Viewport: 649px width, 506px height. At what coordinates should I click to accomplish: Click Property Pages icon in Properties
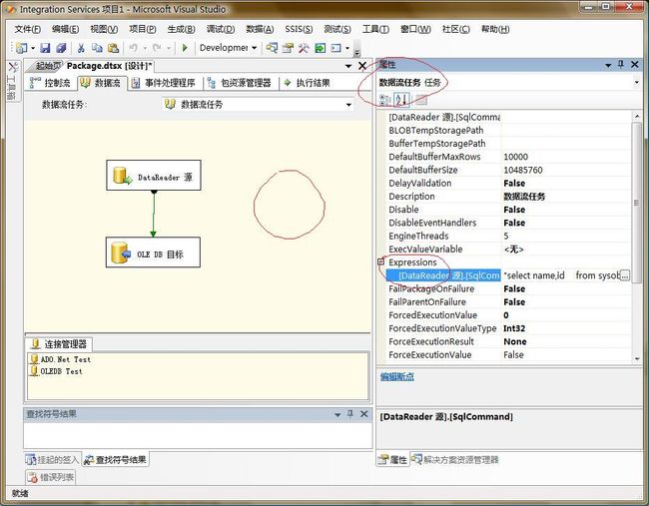click(x=421, y=99)
